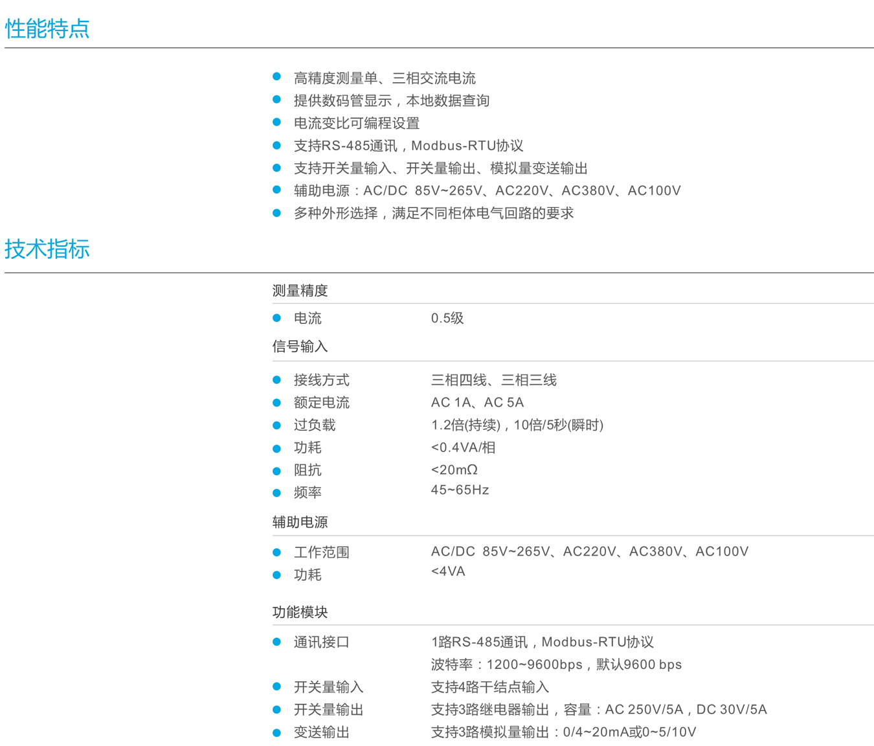Click the bullet beside 变送输出
The width and height of the screenshot is (874, 746).
pos(277,732)
